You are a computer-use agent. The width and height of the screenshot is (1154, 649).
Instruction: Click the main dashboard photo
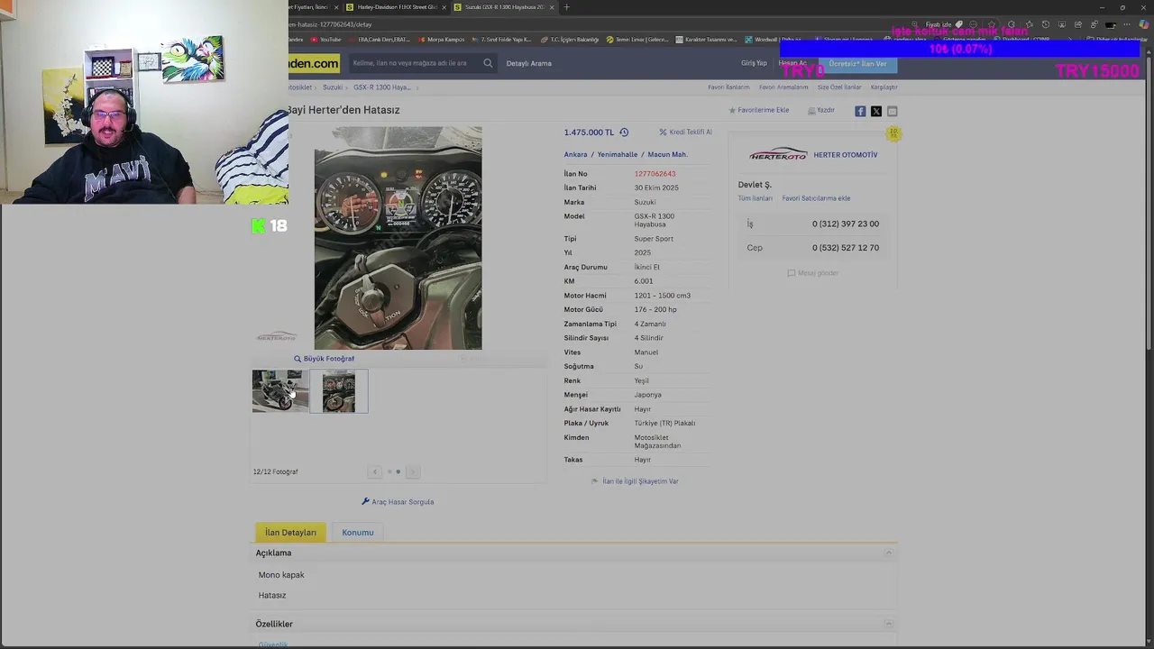pyautogui.click(x=398, y=238)
